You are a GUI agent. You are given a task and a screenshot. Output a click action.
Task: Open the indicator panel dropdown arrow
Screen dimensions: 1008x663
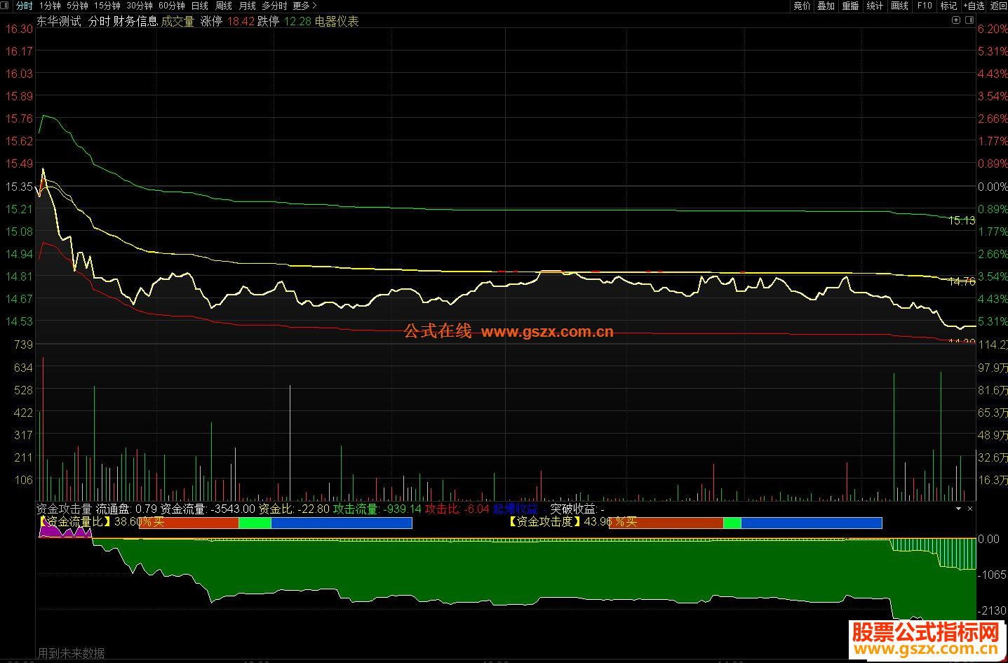pyautogui.click(x=958, y=509)
